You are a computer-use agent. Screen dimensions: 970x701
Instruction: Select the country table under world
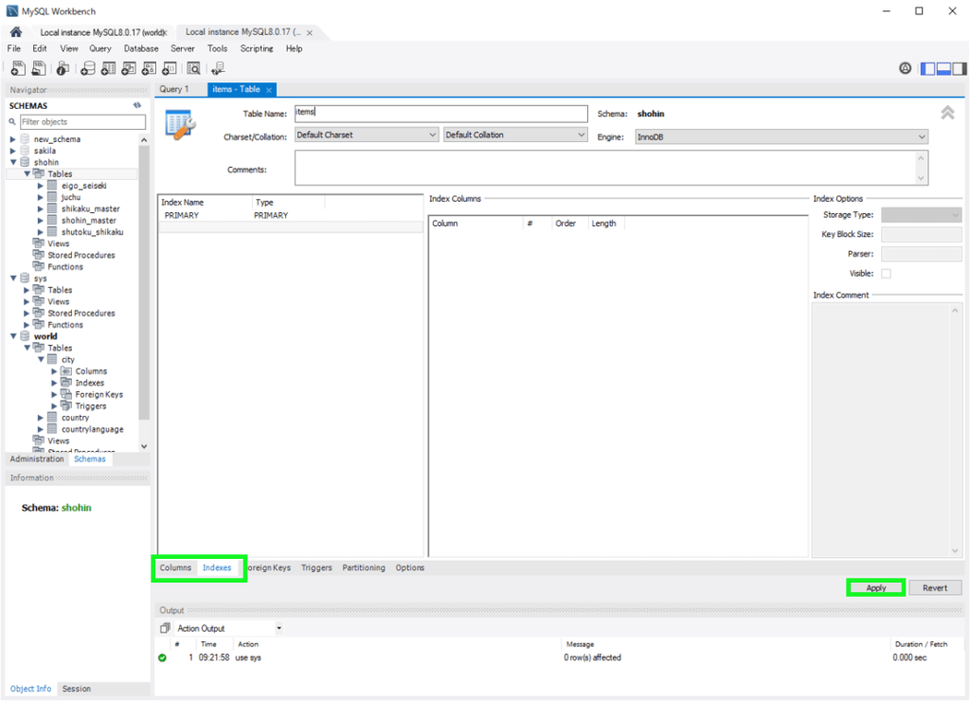pos(75,418)
